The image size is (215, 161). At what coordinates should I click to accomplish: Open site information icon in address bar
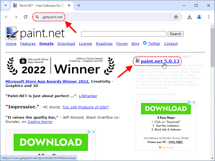pyautogui.click(x=37, y=17)
